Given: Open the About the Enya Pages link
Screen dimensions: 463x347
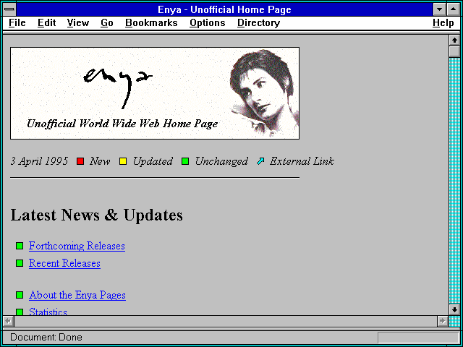Looking at the screenshot, I should [x=77, y=295].
